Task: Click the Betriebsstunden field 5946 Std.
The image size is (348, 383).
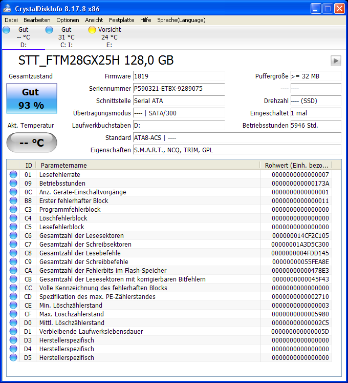Action: click(316, 125)
